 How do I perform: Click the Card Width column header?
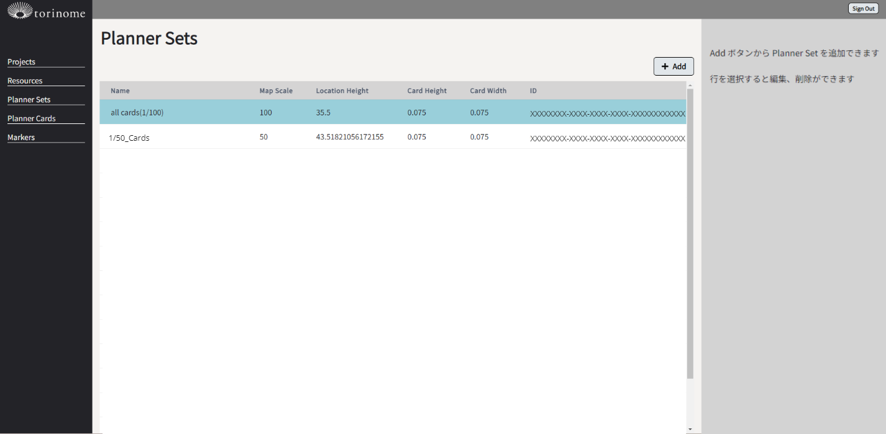click(488, 91)
